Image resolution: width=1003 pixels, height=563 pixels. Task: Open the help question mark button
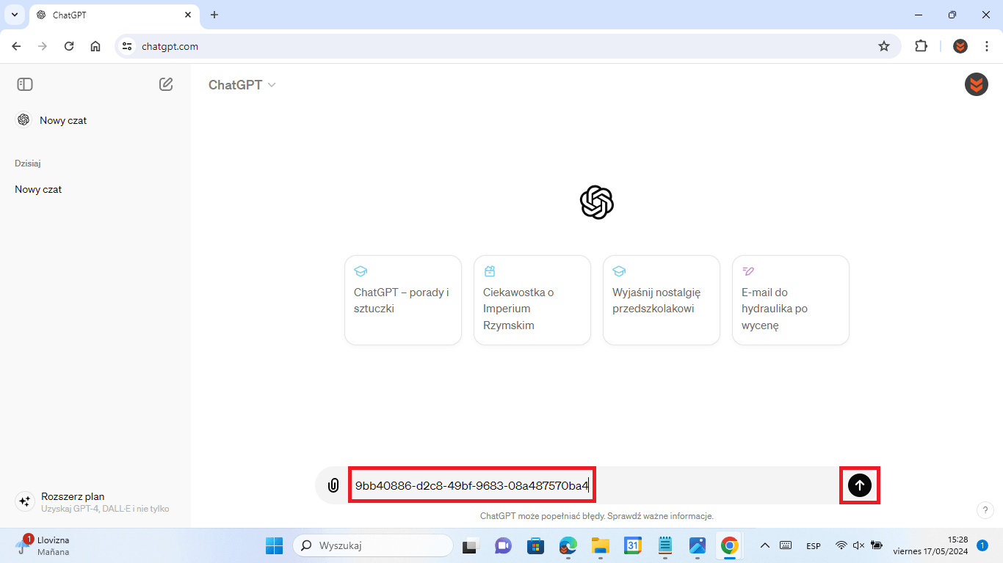tap(985, 509)
